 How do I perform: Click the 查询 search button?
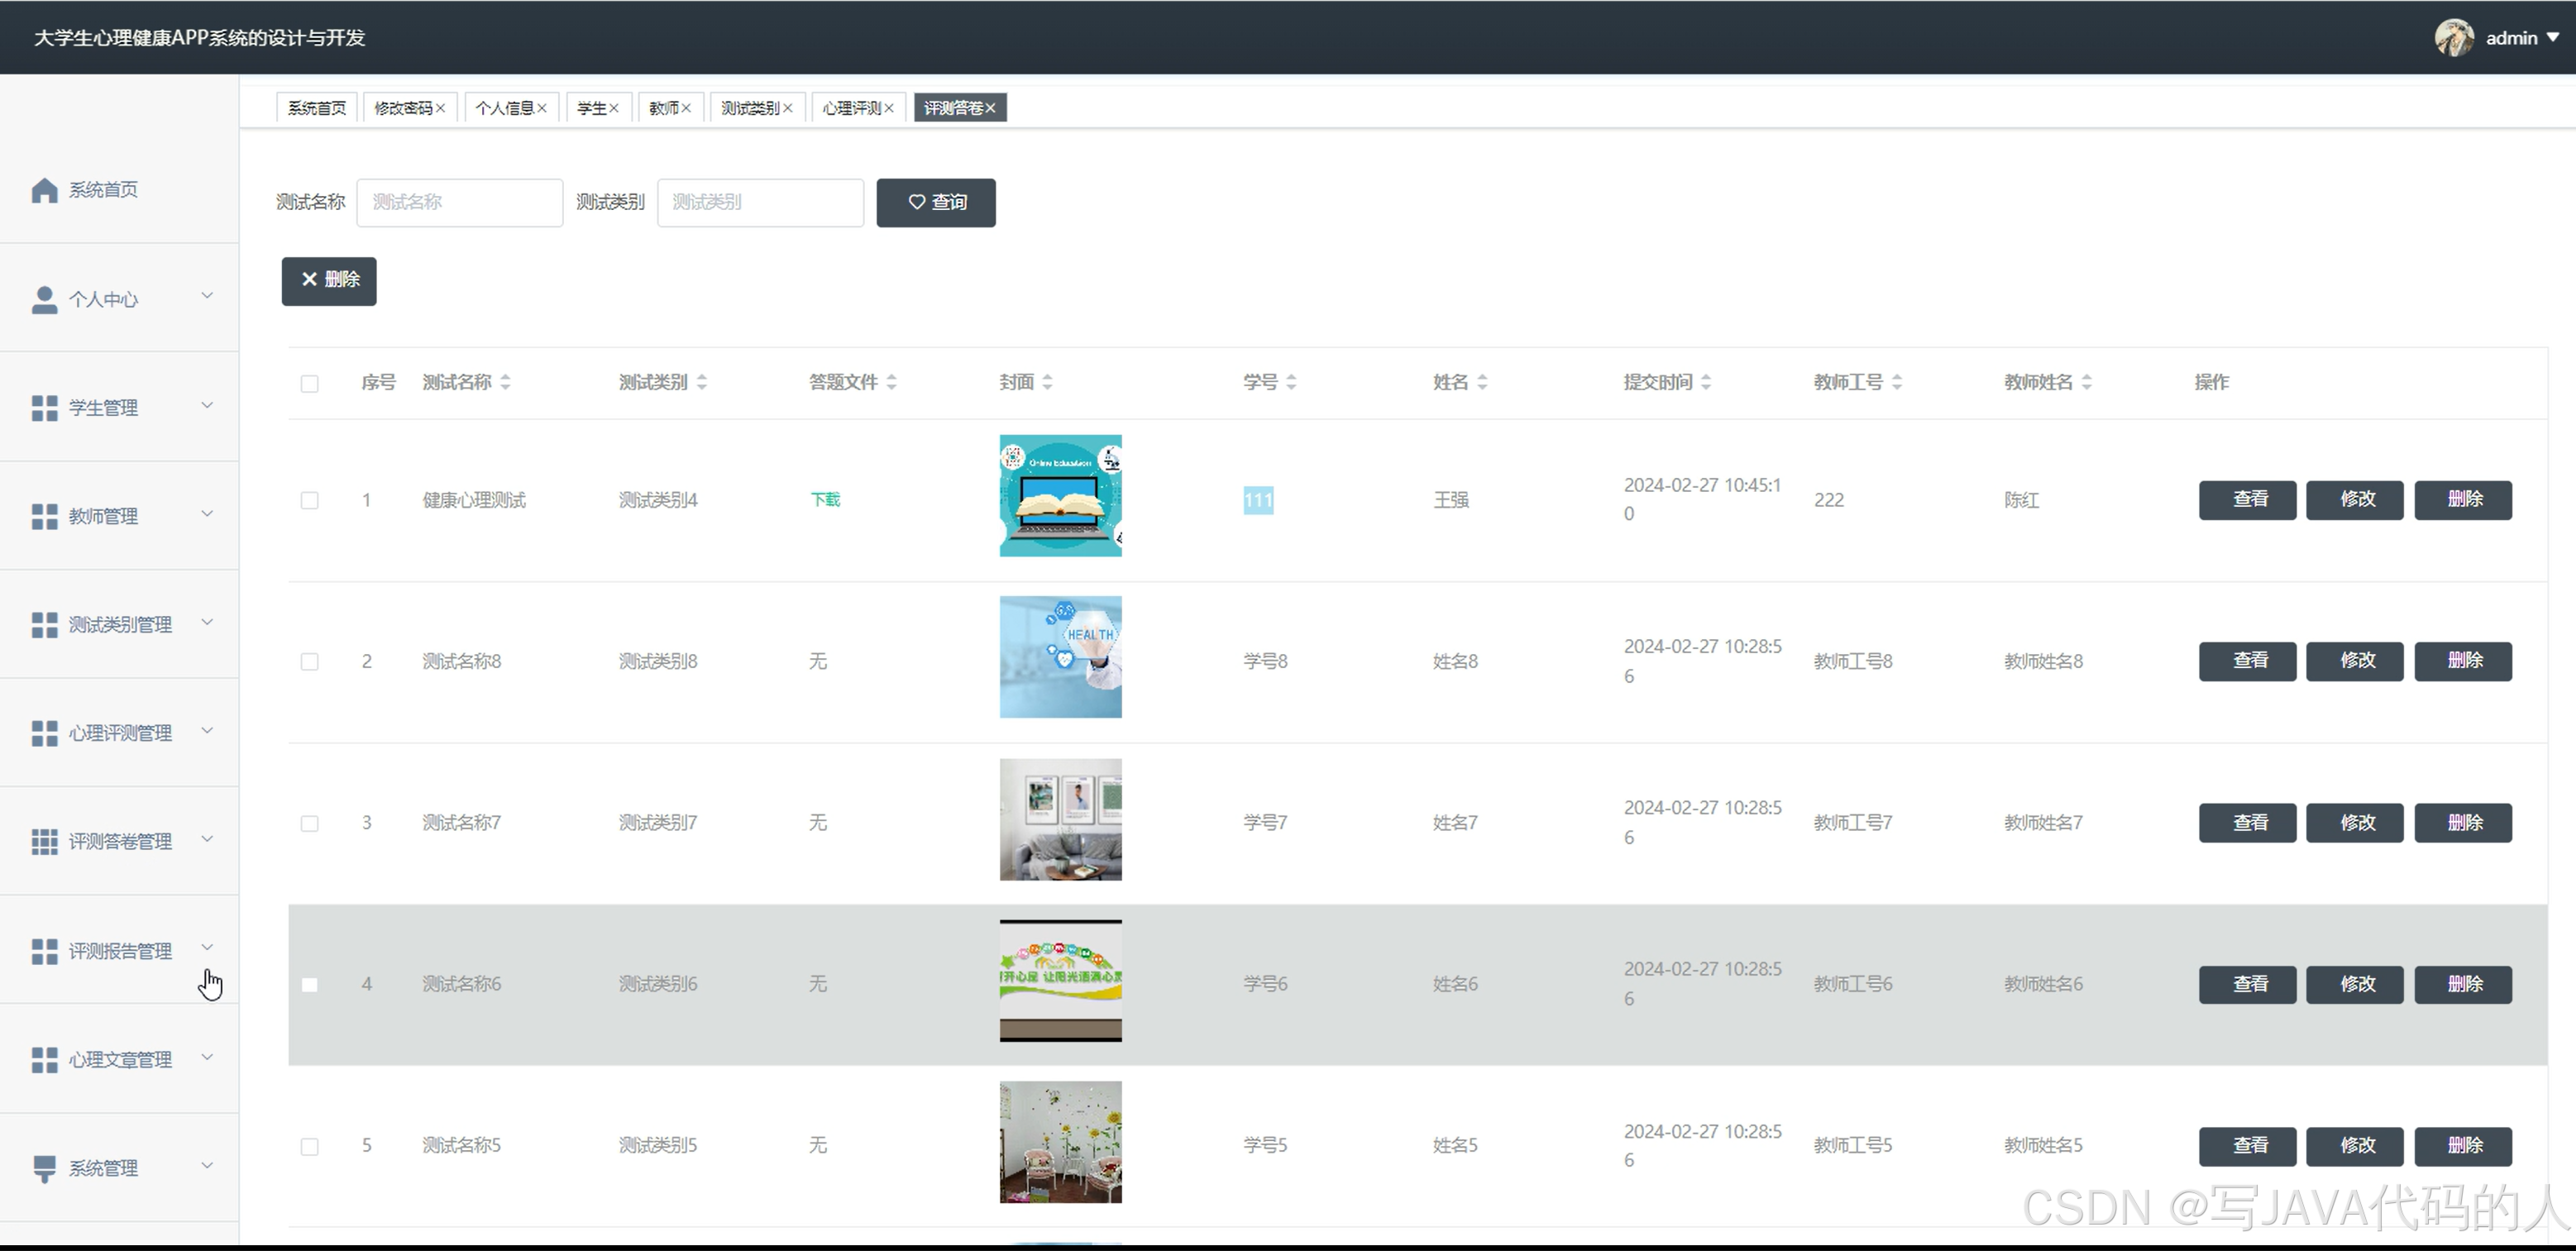click(936, 203)
